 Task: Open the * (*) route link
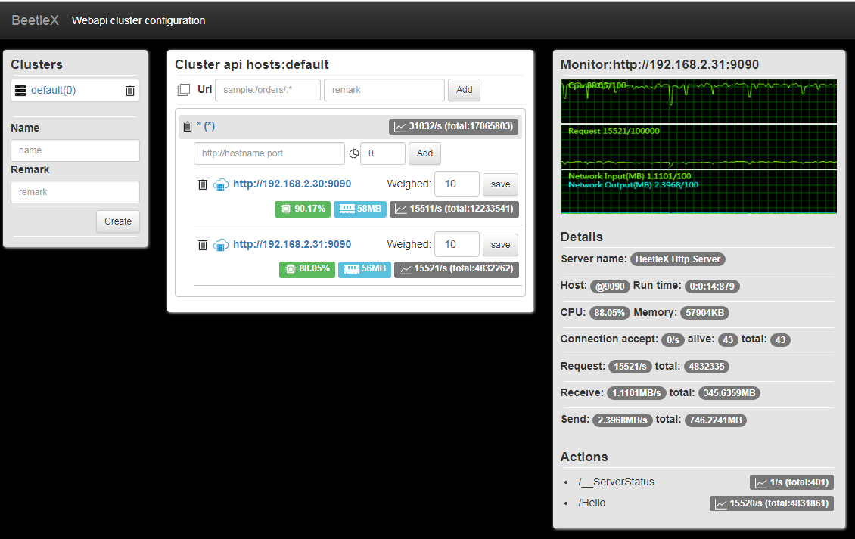click(x=206, y=126)
